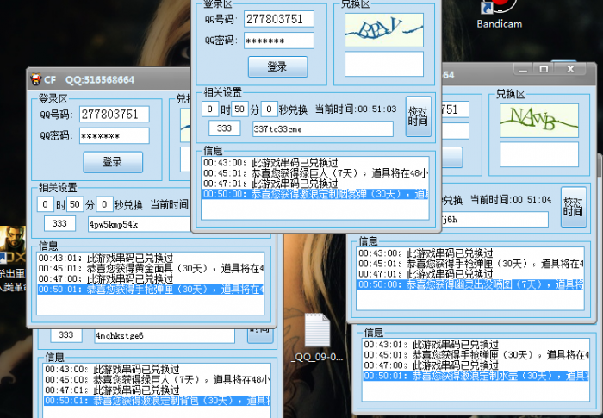Viewport: 603px width, 418px height.
Task: Select 00:43:00 row in 337tc33cme window
Action: [x=315, y=163]
